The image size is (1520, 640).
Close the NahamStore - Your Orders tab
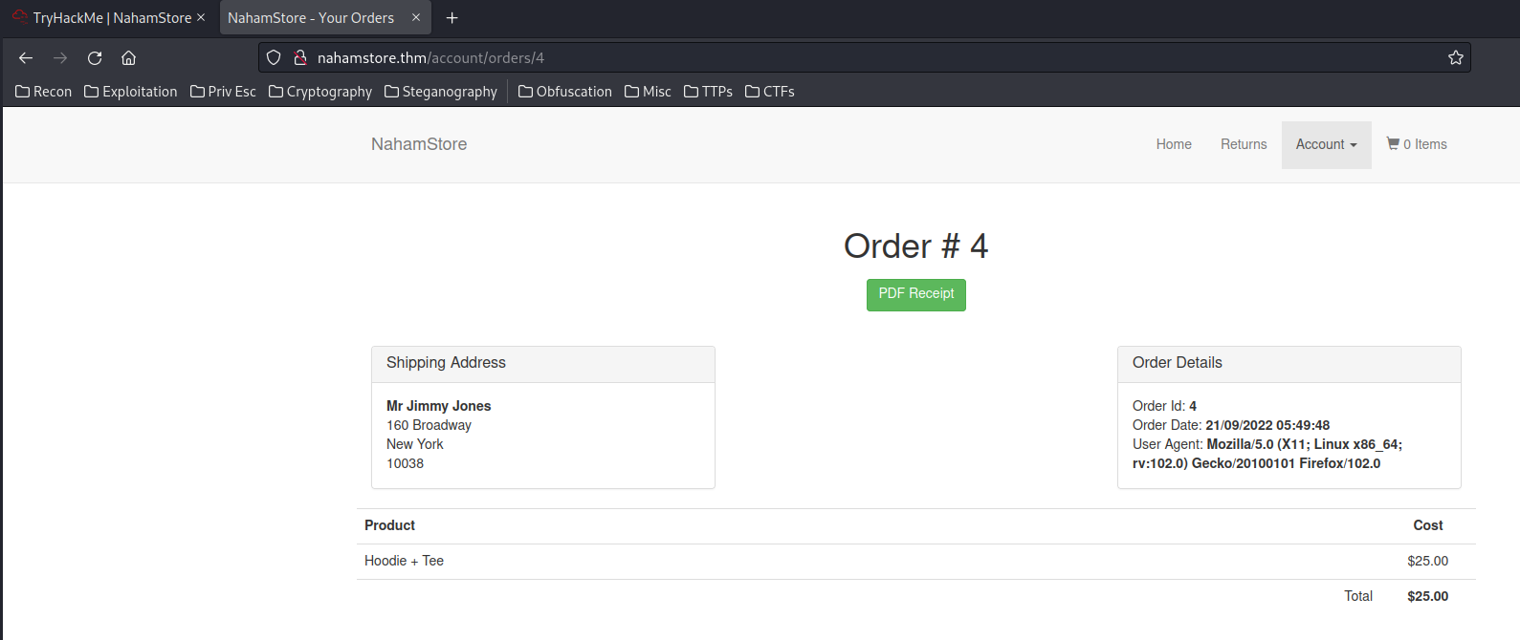416,17
